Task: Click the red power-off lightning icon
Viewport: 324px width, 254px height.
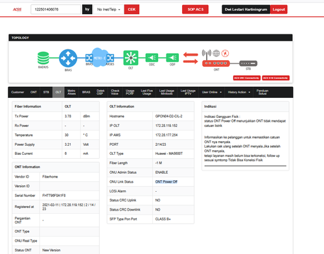Action: (x=226, y=53)
